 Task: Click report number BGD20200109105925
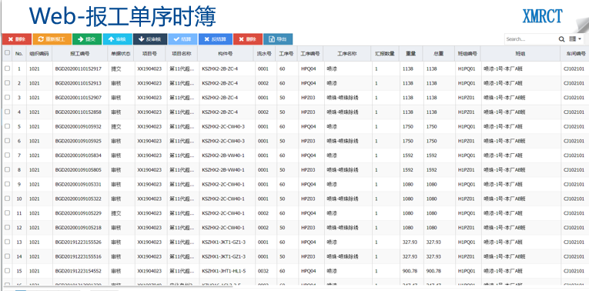coord(78,141)
